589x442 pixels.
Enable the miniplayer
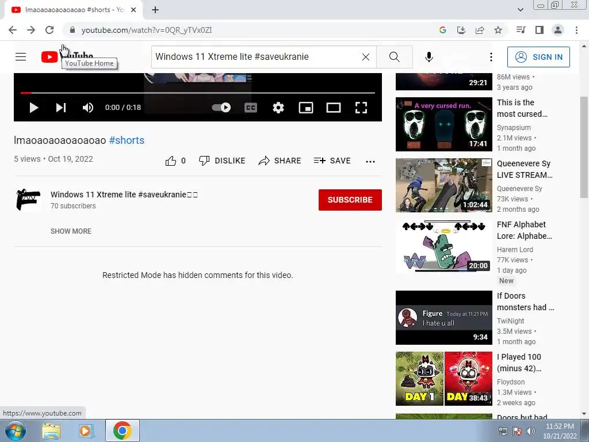[x=306, y=108]
